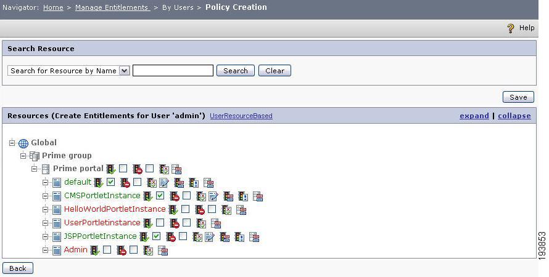Click the UserResourceBased link
Viewport: 549px width, 277px height.
[241, 116]
